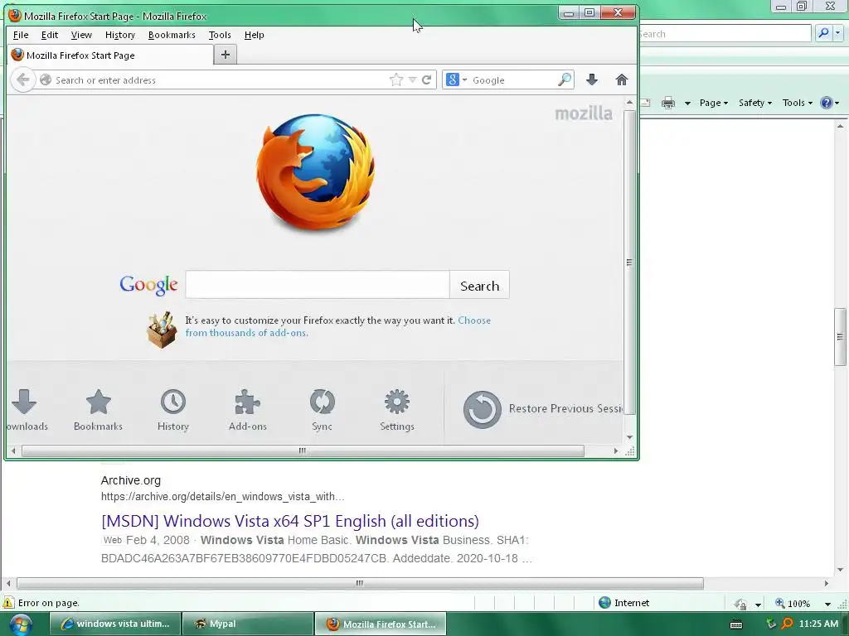The image size is (849, 636).
Task: Click the orange search icon in system tray
Action: coord(788,624)
